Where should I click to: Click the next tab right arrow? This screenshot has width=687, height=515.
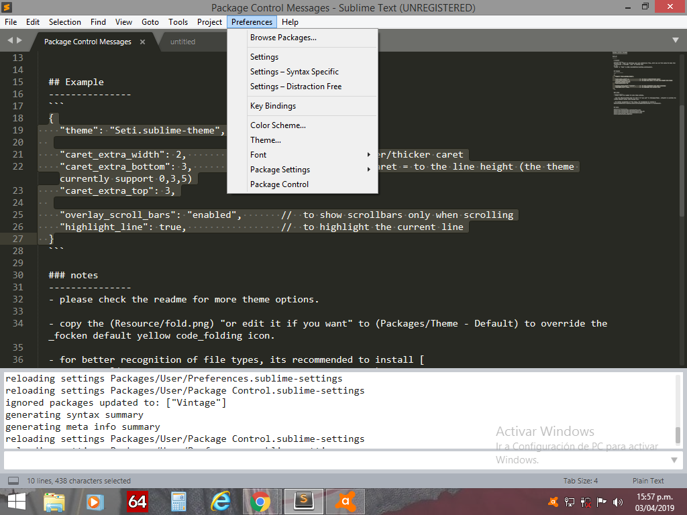click(19, 41)
